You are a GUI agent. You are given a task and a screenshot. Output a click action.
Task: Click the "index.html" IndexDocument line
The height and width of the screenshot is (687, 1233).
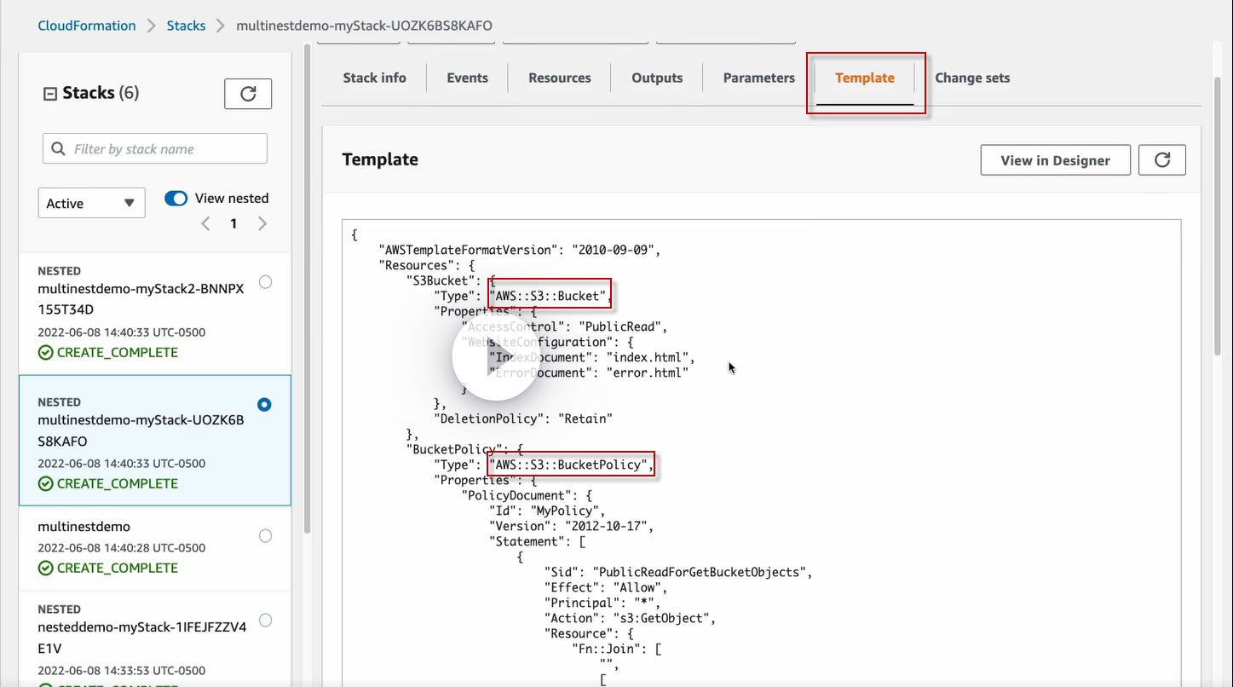pyautogui.click(x=592, y=357)
